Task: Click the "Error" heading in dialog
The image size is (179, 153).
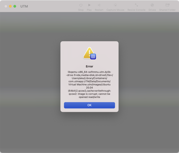Action: pyautogui.click(x=89, y=66)
